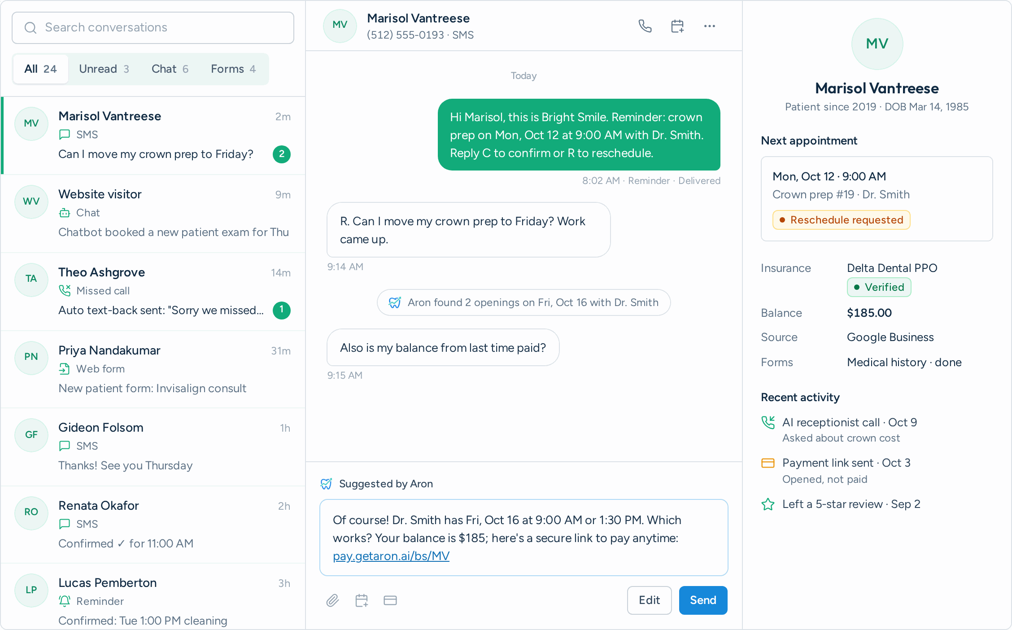Click the payment card icon below the message box

390,600
